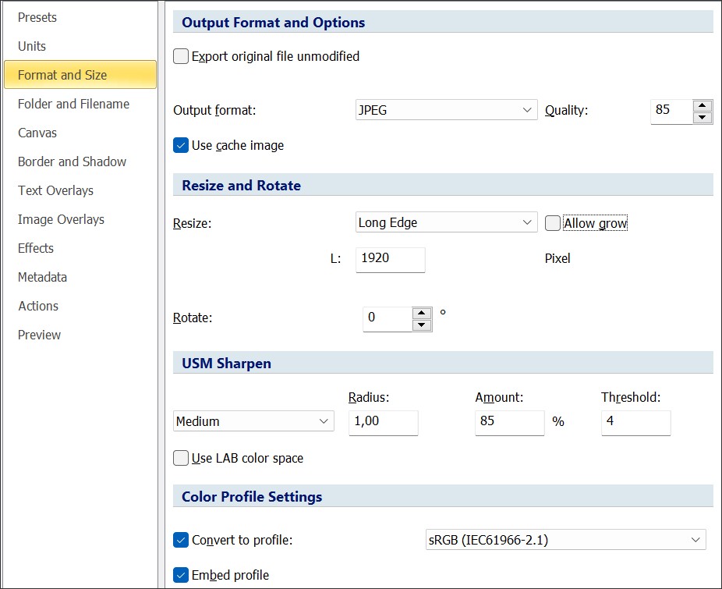This screenshot has height=589, width=722.
Task: Click the USM Radius field
Action: click(x=383, y=423)
